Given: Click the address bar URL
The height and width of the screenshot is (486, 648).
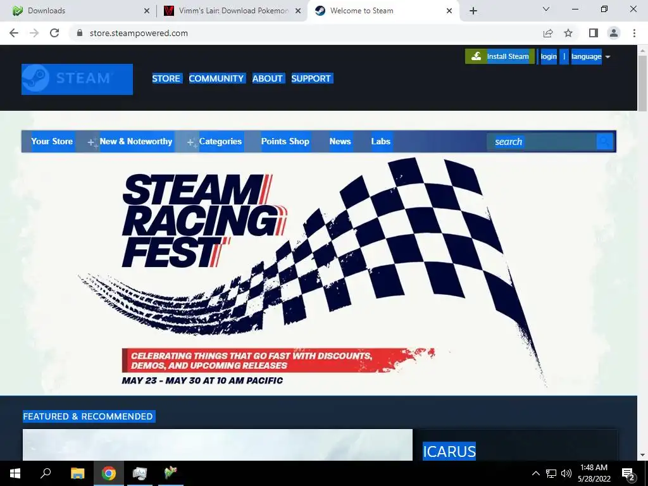Looking at the screenshot, I should coord(139,33).
